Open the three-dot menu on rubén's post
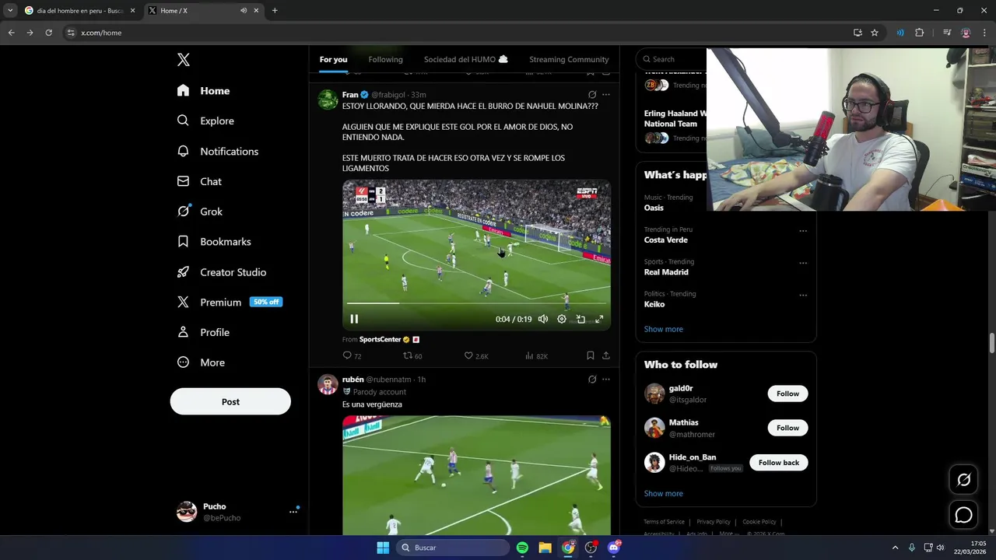 [x=605, y=380]
